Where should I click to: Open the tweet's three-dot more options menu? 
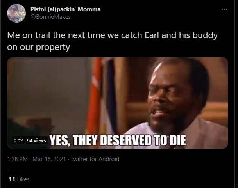tap(224, 9)
